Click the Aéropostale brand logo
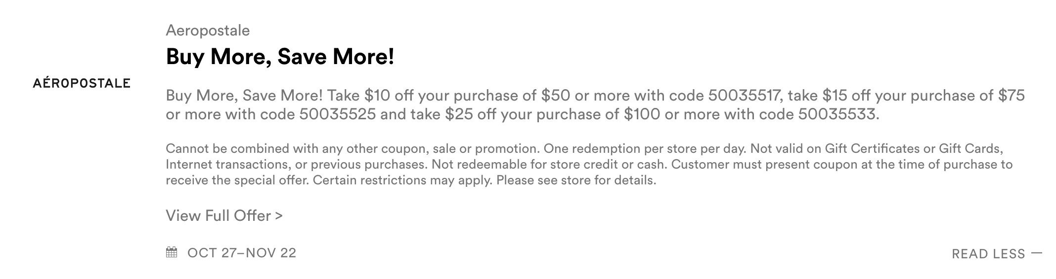Screen dimensions: 1056x279 [x=82, y=83]
